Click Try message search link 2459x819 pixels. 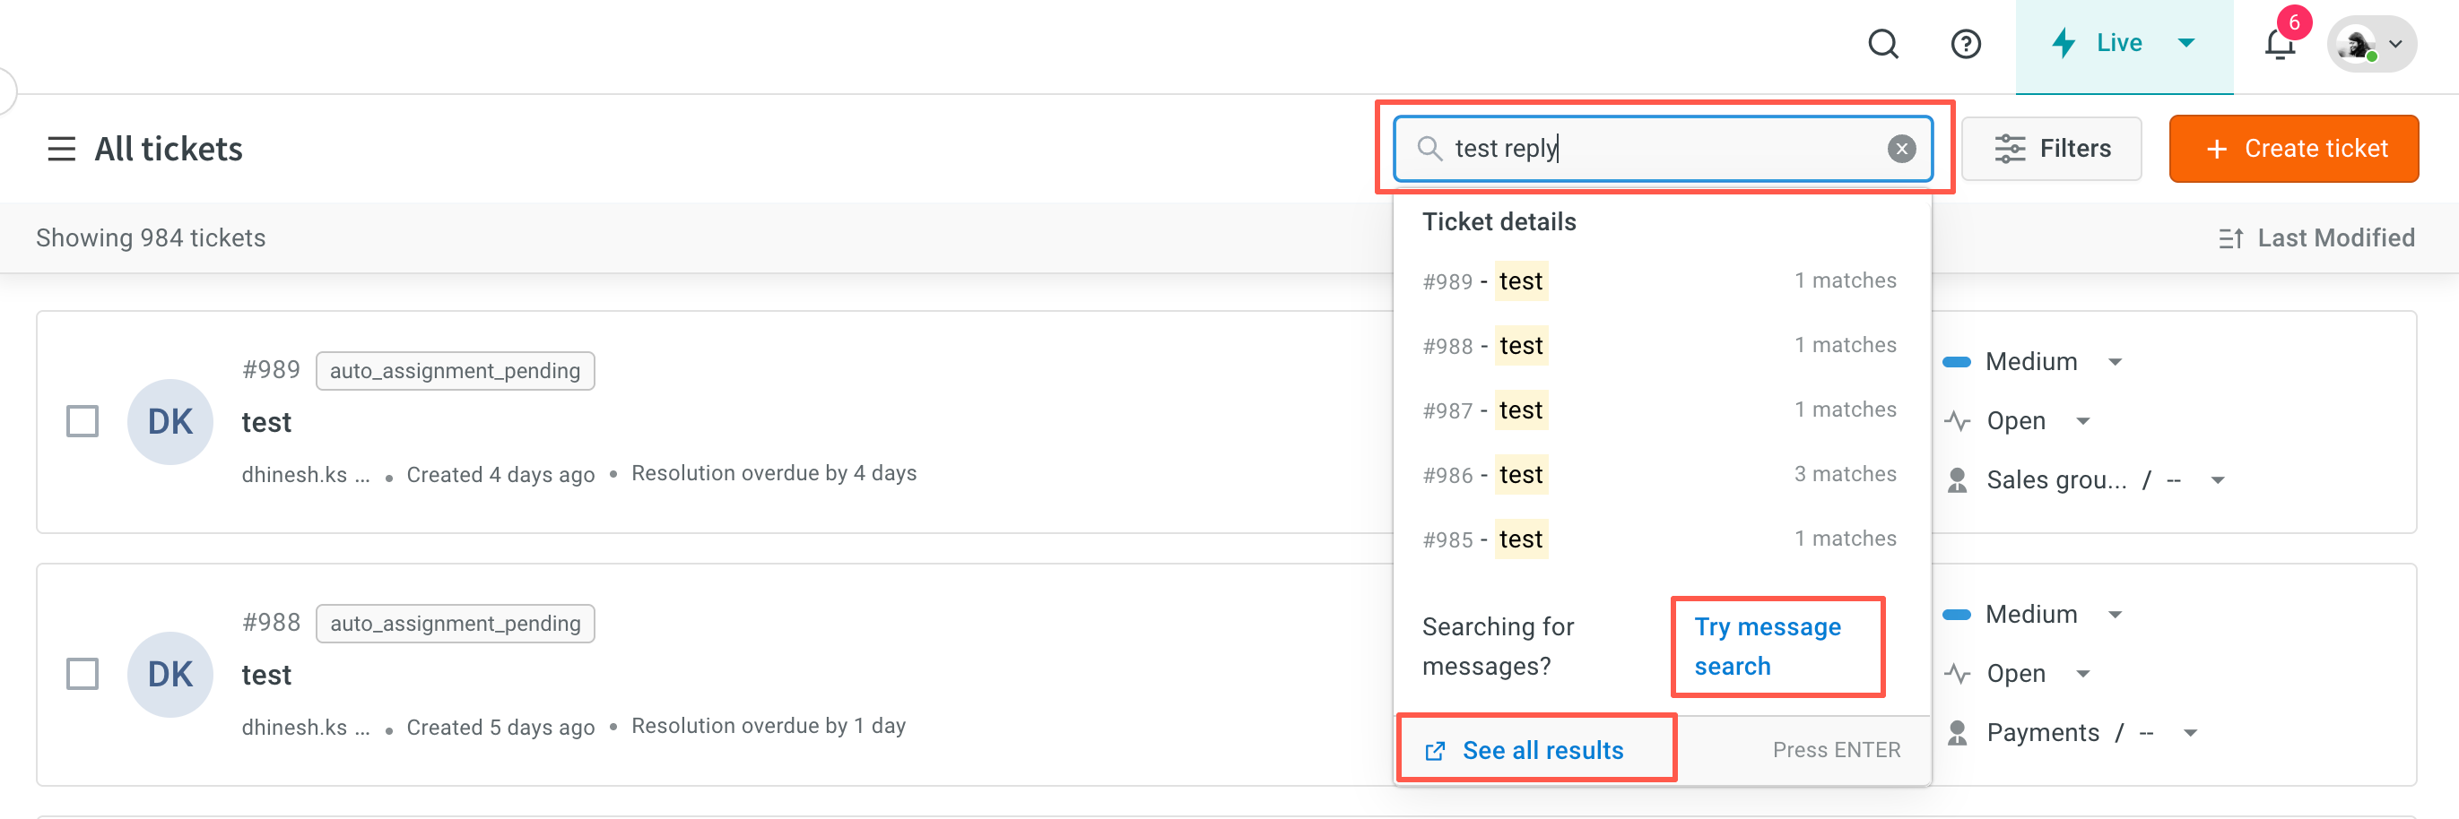tap(1767, 646)
